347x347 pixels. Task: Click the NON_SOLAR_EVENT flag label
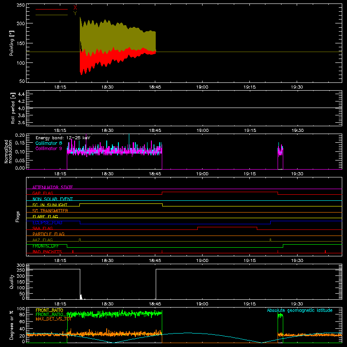tap(52, 199)
